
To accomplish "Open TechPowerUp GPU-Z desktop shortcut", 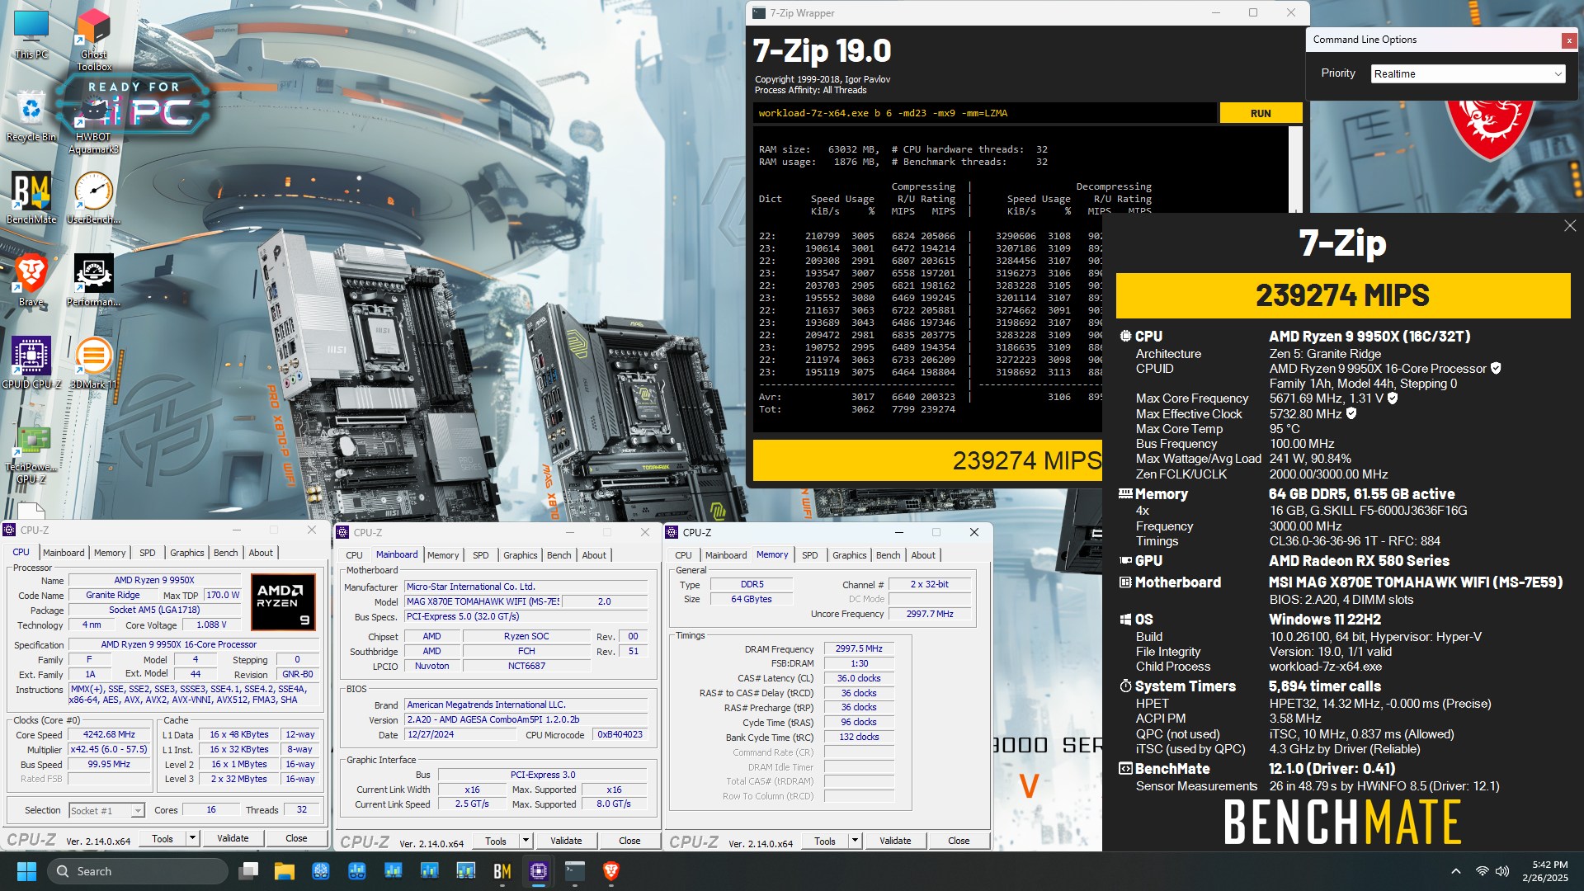I will (x=31, y=454).
